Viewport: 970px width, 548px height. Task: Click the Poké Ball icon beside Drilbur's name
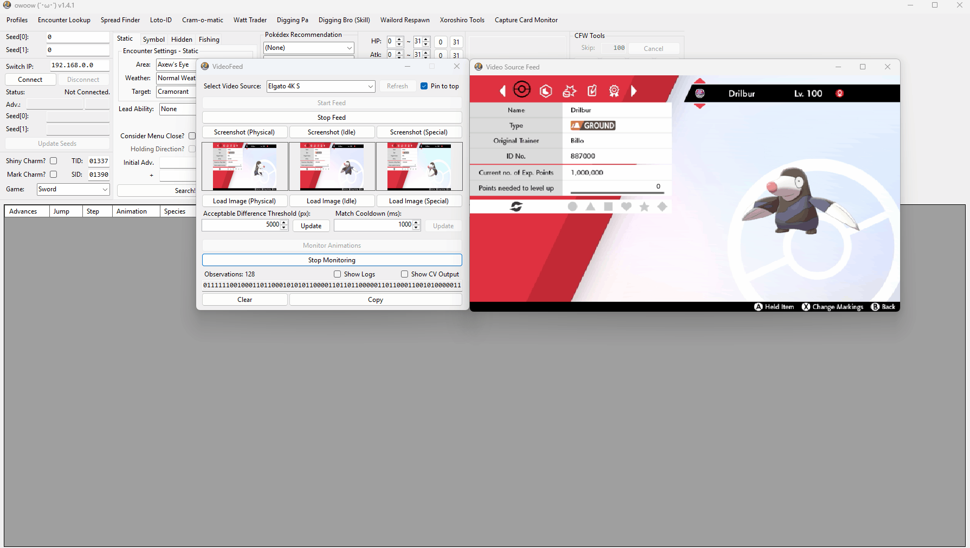[700, 93]
